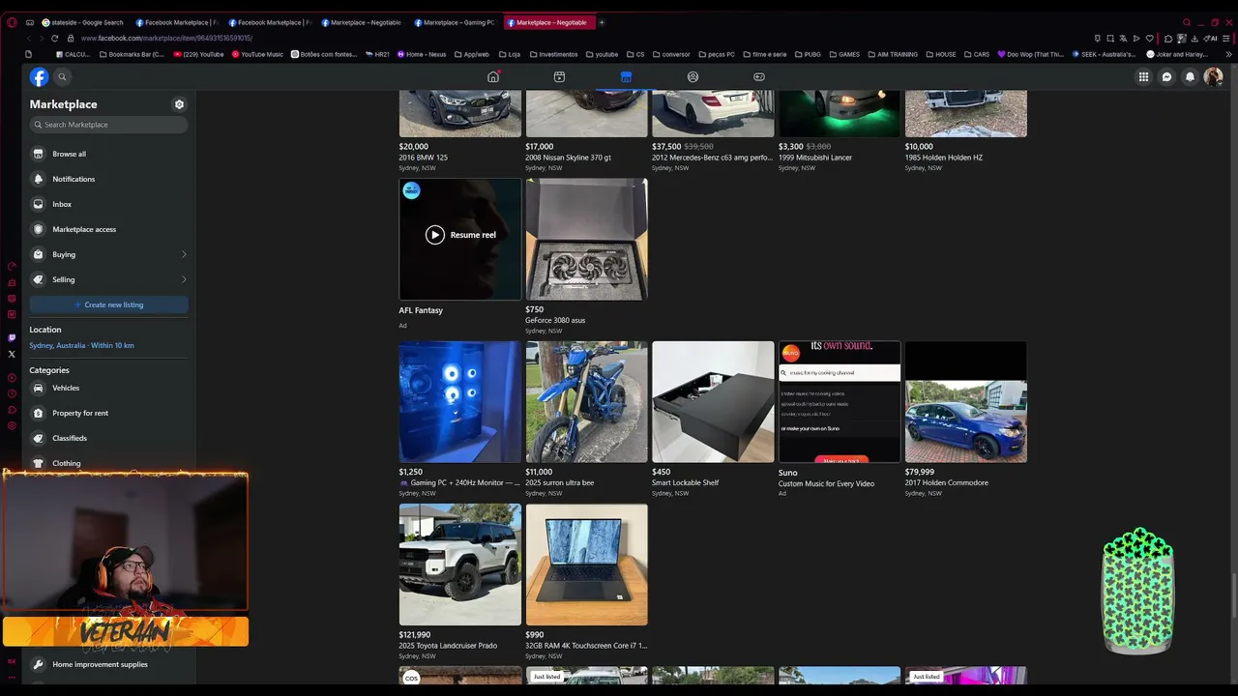The image size is (1238, 696).
Task: Open Marketplace access page
Action: pos(108,229)
